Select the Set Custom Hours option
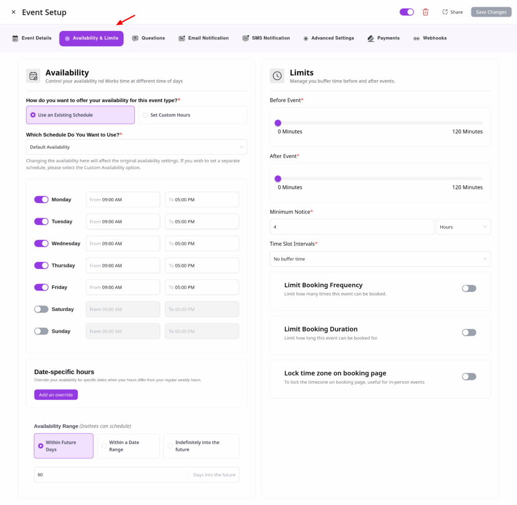The height and width of the screenshot is (505, 517). [192, 115]
